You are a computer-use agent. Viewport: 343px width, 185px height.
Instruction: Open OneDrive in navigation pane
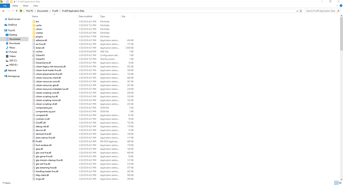pos(12,25)
